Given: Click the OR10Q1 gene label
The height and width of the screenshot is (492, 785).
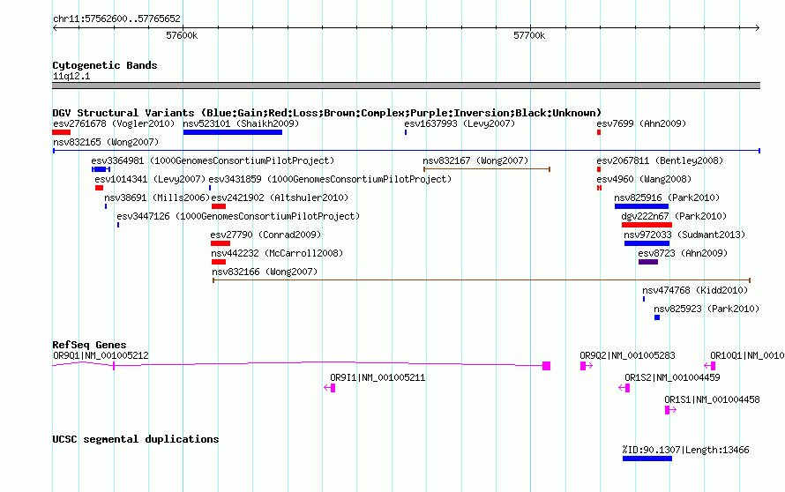Looking at the screenshot, I should 747,356.
